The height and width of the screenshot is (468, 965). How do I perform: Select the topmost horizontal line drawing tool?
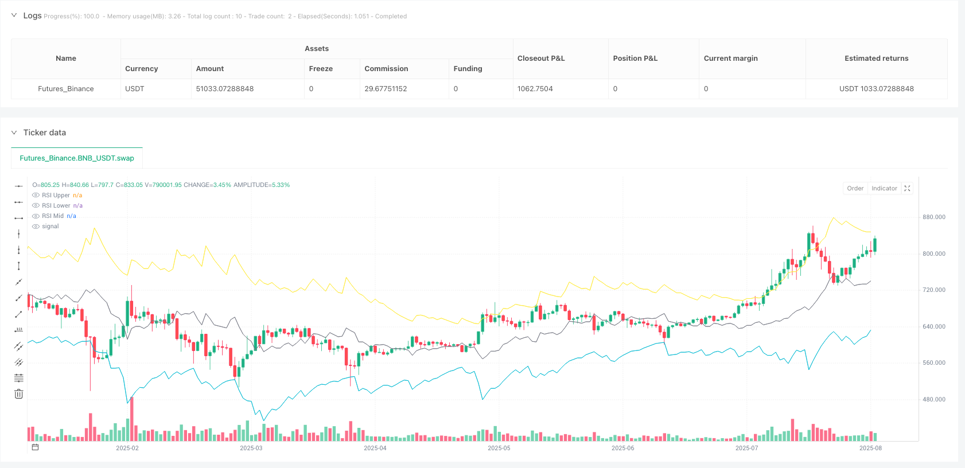pos(19,186)
